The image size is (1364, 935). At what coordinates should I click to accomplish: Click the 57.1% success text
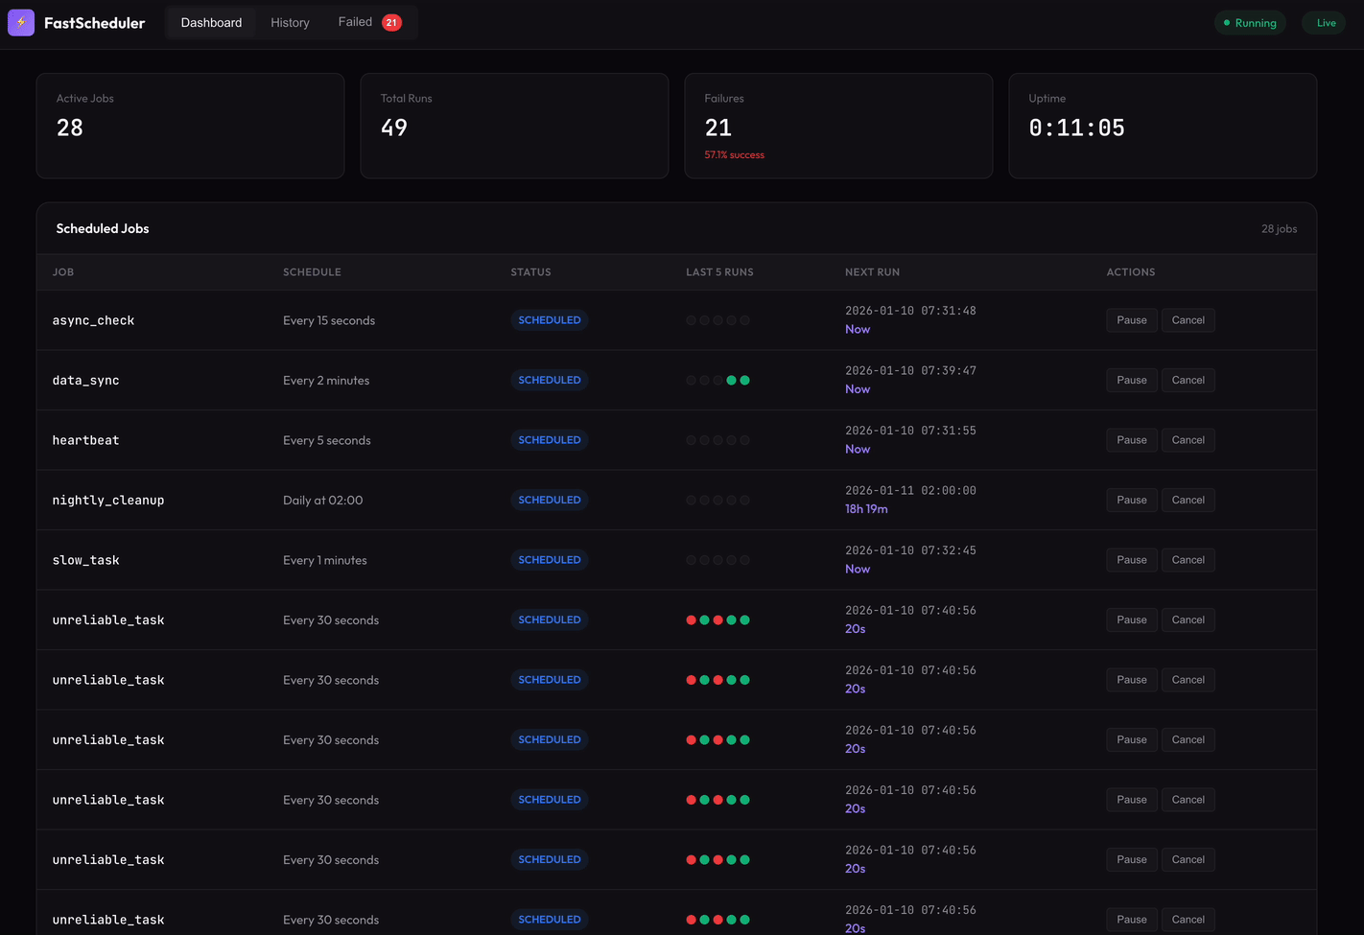pyautogui.click(x=734, y=154)
